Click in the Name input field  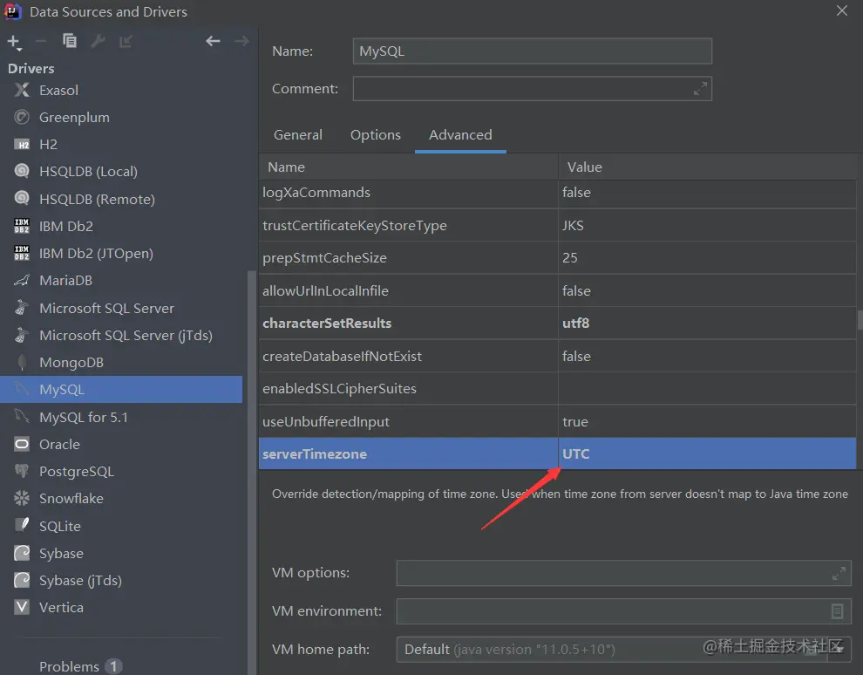[x=533, y=51]
